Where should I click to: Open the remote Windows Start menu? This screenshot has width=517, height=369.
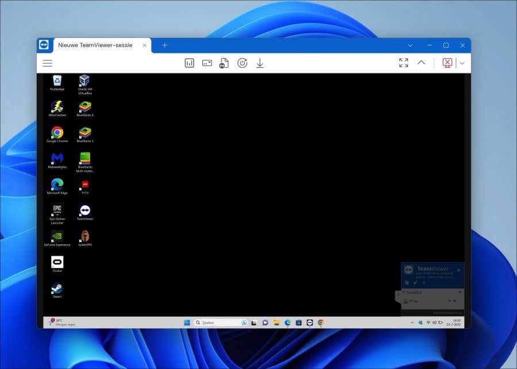(x=187, y=322)
